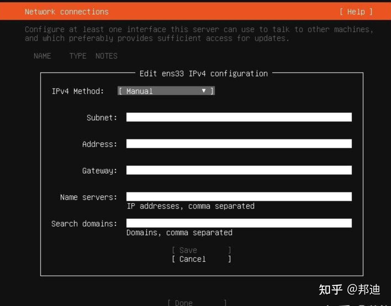This screenshot has width=391, height=306.
Task: Open the Help menu
Action: pos(356,12)
